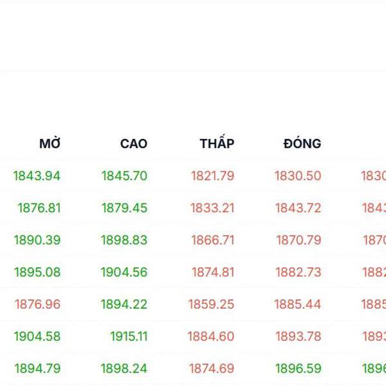Select the high value 1915.11
Screen dimensions: 386x386
tap(129, 336)
